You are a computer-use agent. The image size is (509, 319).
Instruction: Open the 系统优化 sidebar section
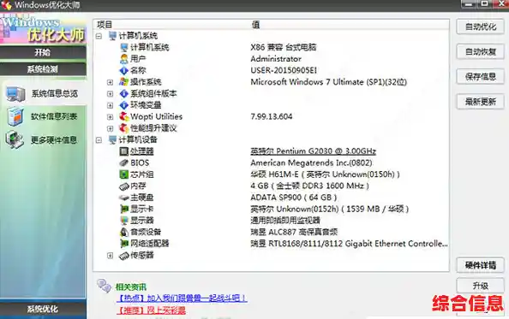[43, 309]
